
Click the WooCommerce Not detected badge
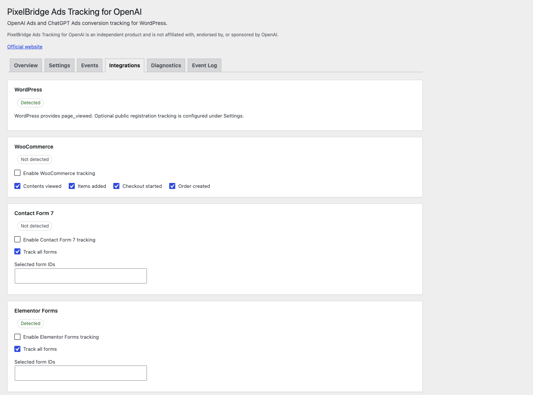pos(35,160)
